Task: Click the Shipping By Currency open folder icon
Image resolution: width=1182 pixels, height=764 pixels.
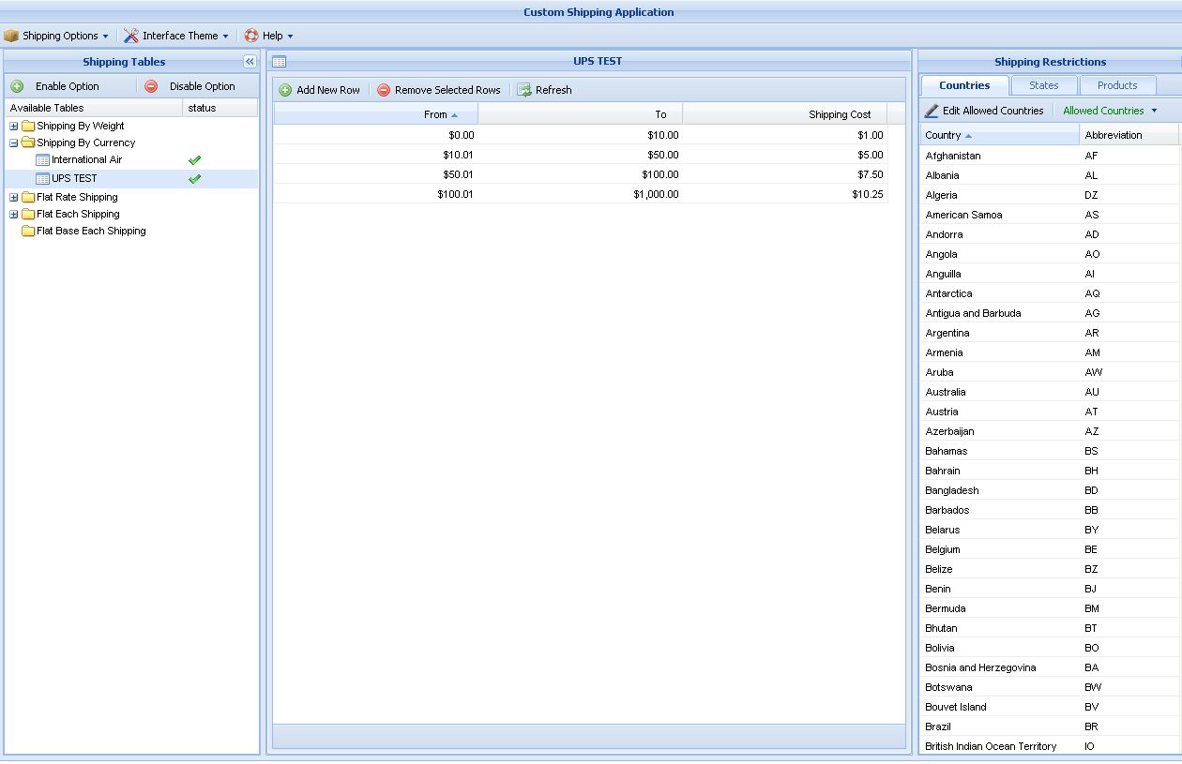Action: click(x=28, y=142)
